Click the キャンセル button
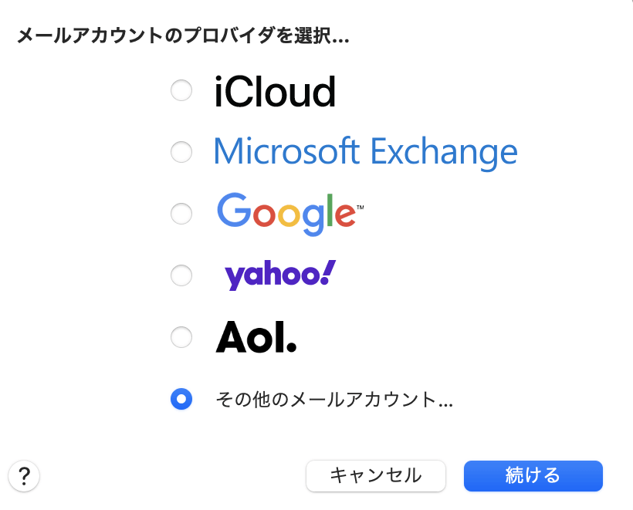Image resolution: width=633 pixels, height=510 pixels. [x=376, y=476]
